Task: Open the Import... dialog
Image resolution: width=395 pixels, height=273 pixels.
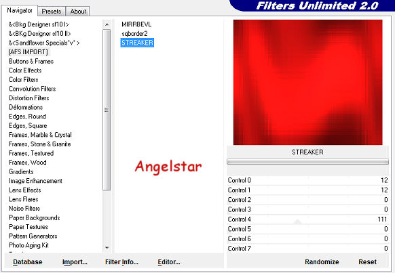Action: (x=75, y=262)
